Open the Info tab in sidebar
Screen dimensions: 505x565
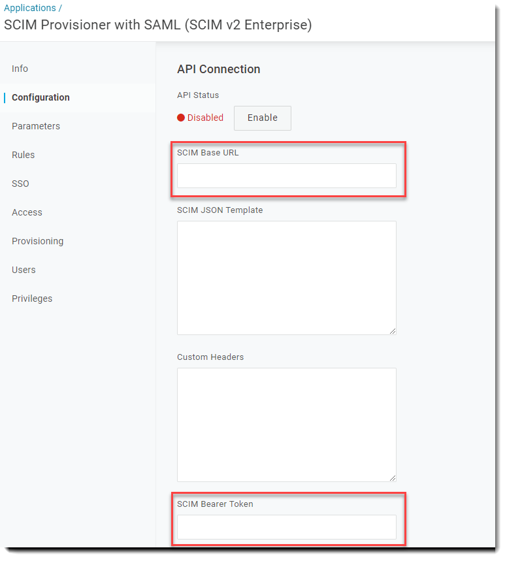(20, 69)
